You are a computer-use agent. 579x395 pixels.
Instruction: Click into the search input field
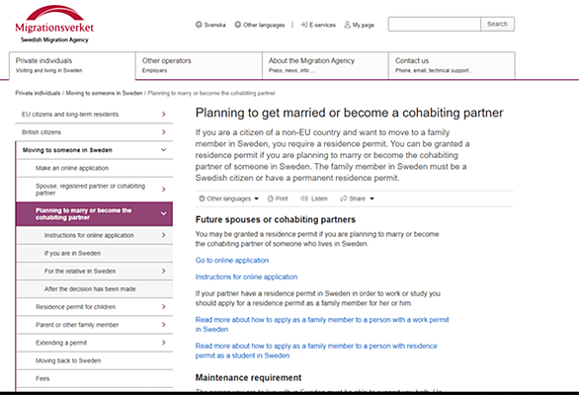[435, 24]
